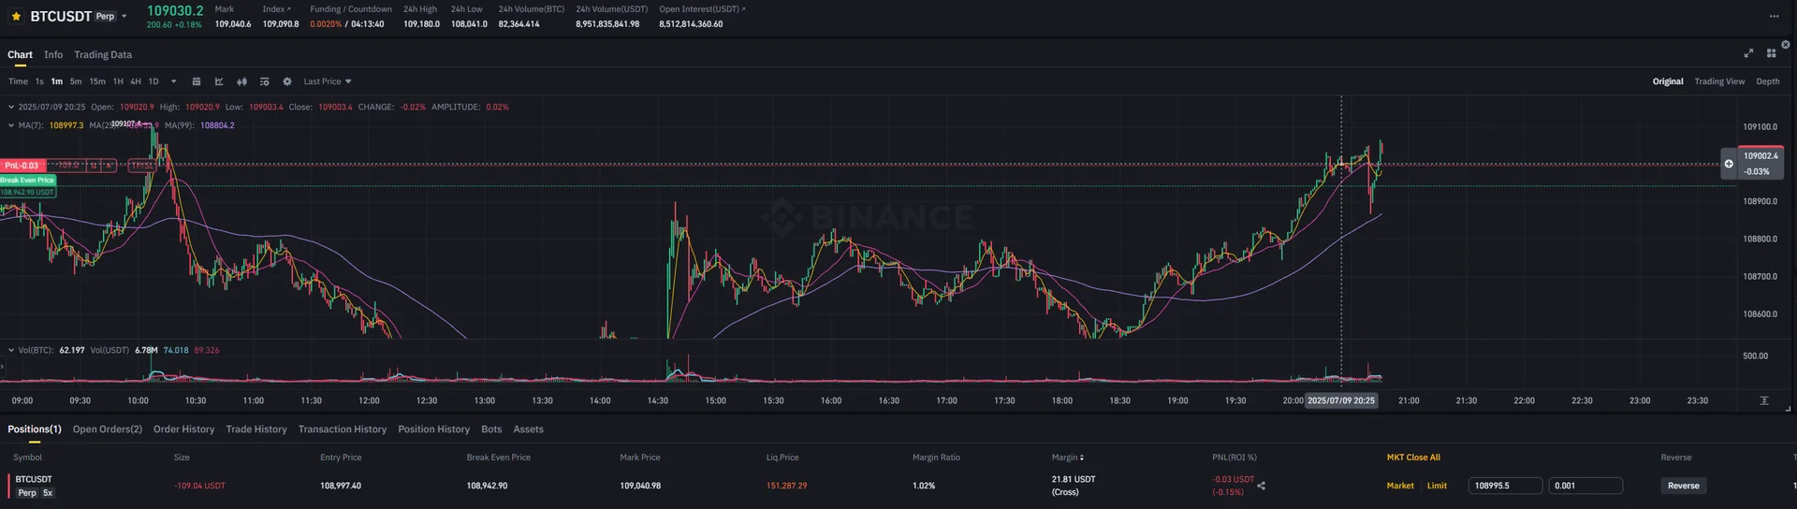Click the position reverse icon on chart line
This screenshot has height=509, width=1797.
coord(94,166)
